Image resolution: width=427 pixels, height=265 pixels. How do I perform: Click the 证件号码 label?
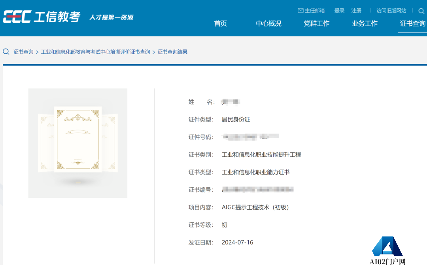(201, 137)
